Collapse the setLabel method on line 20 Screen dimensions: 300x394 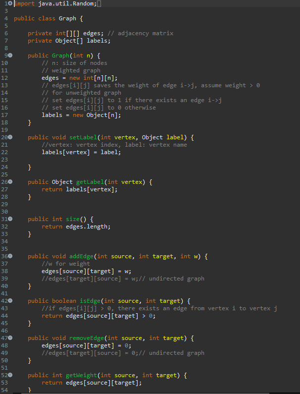pos(10,137)
